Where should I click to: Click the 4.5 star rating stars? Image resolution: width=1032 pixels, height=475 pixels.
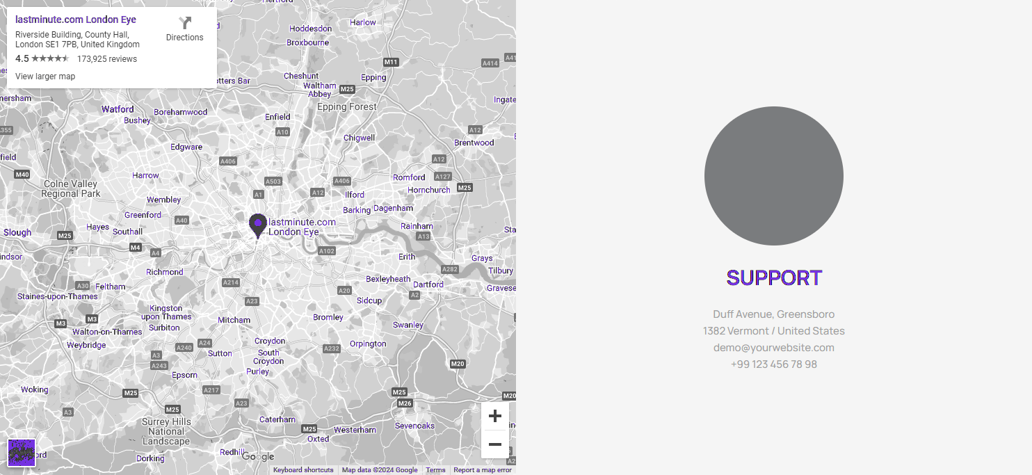tap(50, 59)
